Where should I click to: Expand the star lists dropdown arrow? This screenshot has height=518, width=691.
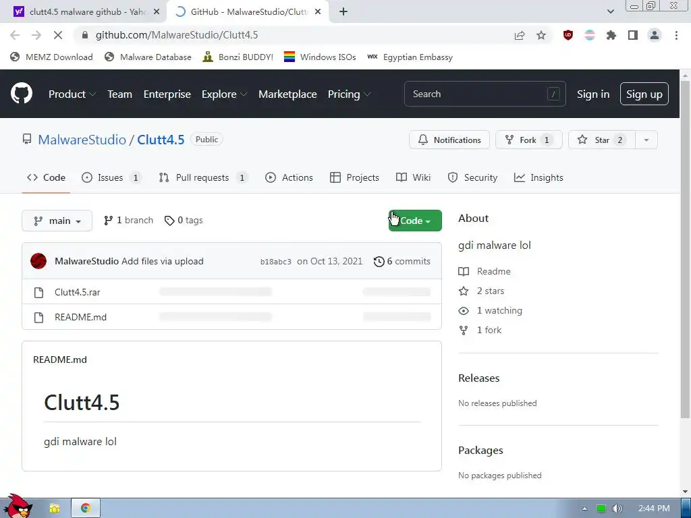coord(646,140)
